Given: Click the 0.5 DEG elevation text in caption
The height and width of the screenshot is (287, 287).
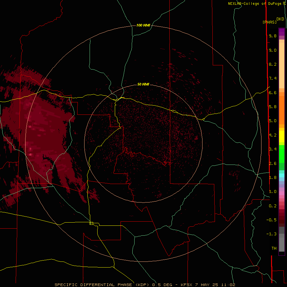Looking at the screenshot, I should 162,285.
